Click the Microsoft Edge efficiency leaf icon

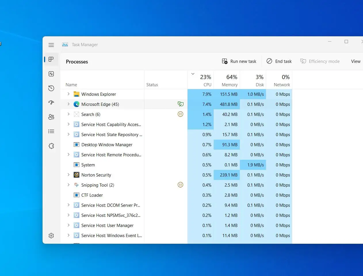click(x=180, y=104)
